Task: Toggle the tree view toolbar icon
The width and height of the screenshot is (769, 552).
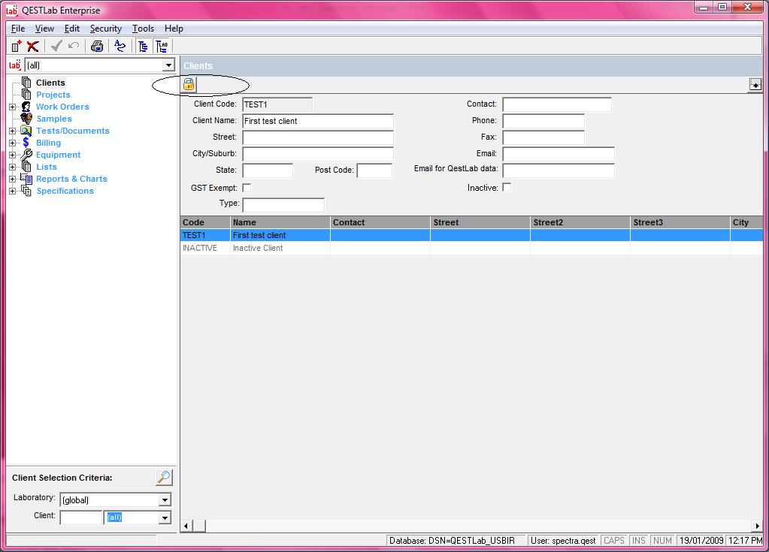Action: click(x=144, y=47)
